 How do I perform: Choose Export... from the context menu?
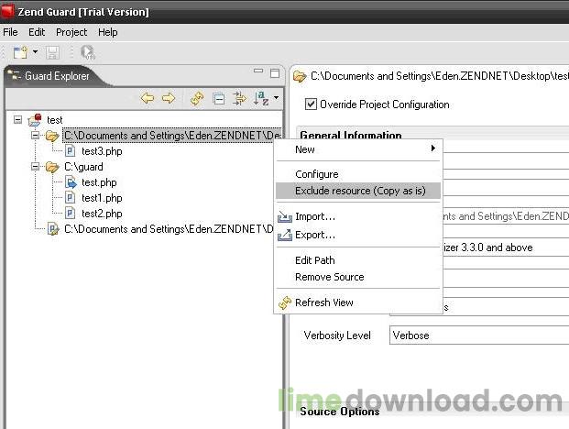(x=358, y=235)
